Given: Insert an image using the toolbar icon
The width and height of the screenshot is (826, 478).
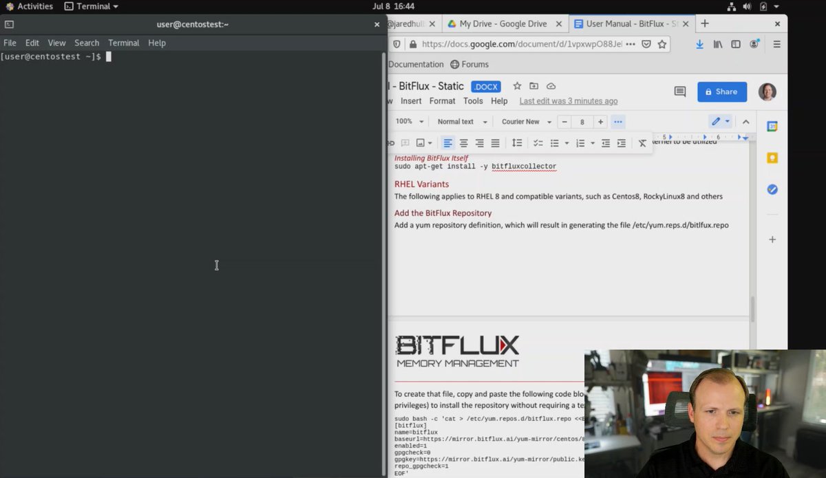Looking at the screenshot, I should pyautogui.click(x=421, y=142).
